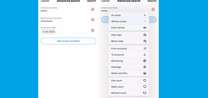The width and height of the screenshot is (208, 98).
Task: Remove 'twitter' condition in left screen
Action: pos(93,9)
